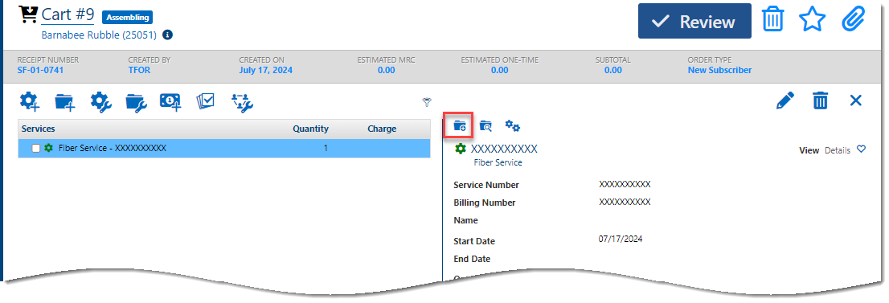Screen dimensions: 889x303
Task: Switch to the Details view link
Action: (x=838, y=150)
